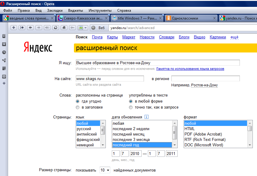Image resolution: width=257 pixels, height=176 pixels.
Task: Open the Инструменты menu
Action: [100, 10]
